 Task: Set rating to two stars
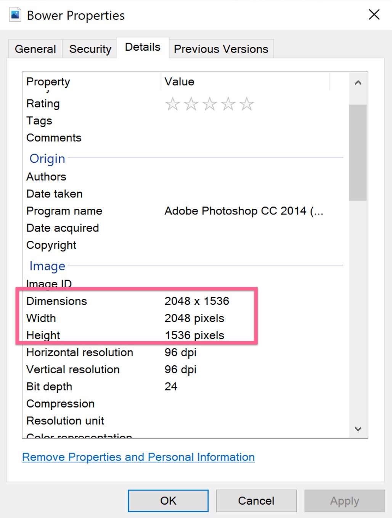click(191, 104)
